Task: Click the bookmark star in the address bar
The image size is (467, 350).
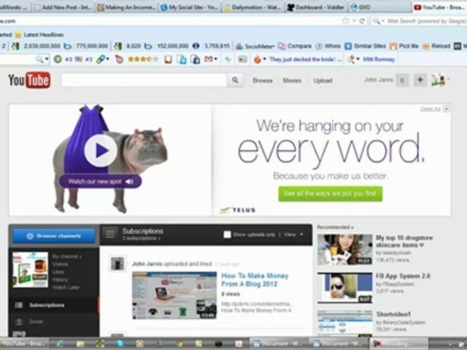Action: coord(345,21)
